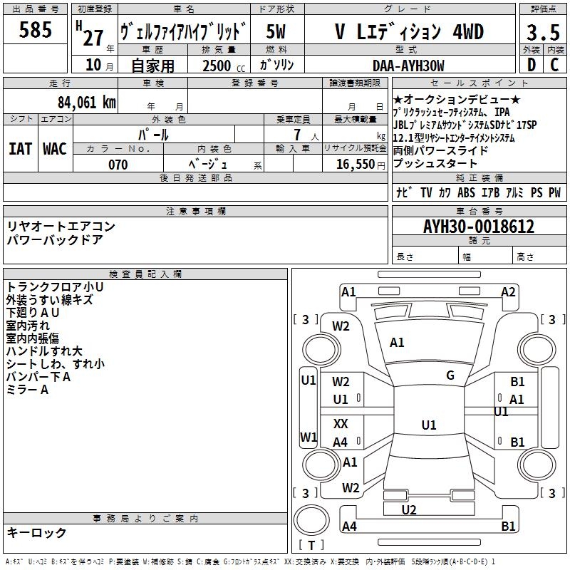570x570 pixels.
Task: Click U2 mark on rear gate
Action: click(x=409, y=509)
